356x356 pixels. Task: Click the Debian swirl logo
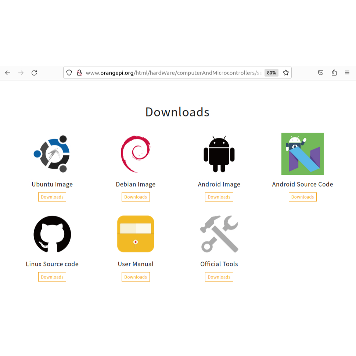coord(136,154)
